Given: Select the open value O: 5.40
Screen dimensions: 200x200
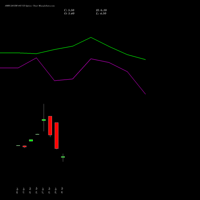Looking at the screenshot, I should (69, 14).
